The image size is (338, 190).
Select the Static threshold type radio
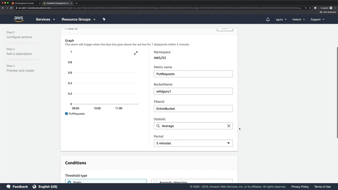pyautogui.click(x=69, y=182)
